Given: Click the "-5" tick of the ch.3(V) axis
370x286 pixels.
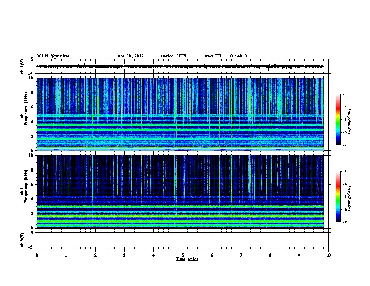Looking at the screenshot, I should [x=31, y=247].
